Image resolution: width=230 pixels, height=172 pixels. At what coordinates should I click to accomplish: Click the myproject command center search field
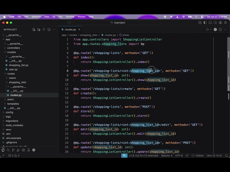118,23
